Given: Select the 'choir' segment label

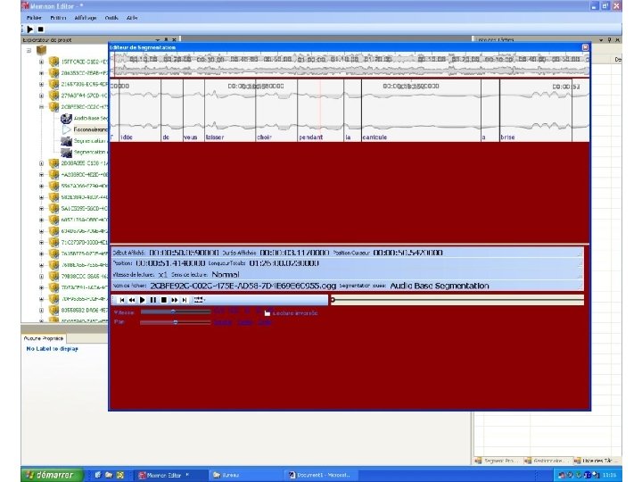Looking at the screenshot, I should pos(264,137).
